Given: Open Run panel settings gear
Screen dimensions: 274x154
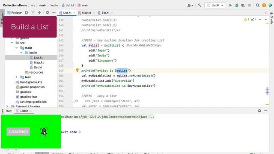Looking at the screenshot, I should coord(259,111).
